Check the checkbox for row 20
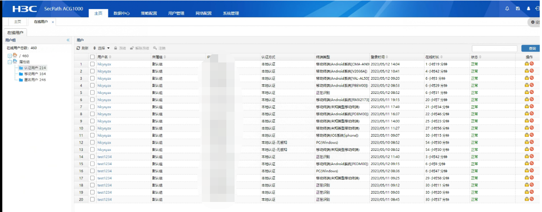The height and width of the screenshot is (212, 542). pyautogui.click(x=92, y=199)
